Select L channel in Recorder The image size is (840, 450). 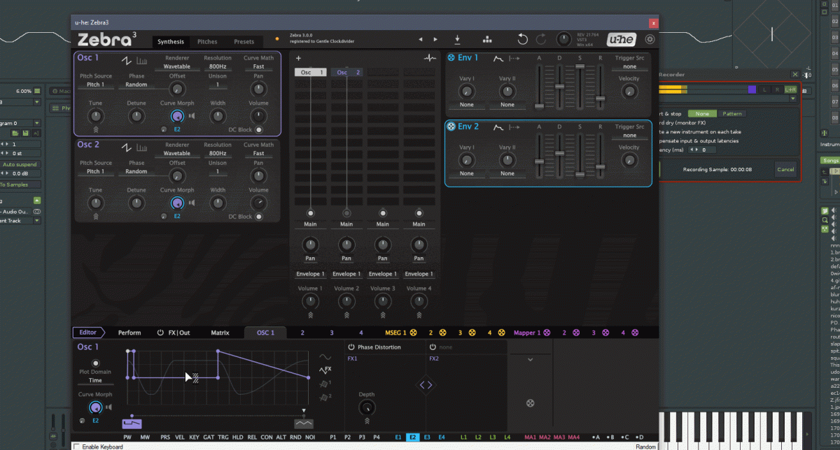(764, 89)
